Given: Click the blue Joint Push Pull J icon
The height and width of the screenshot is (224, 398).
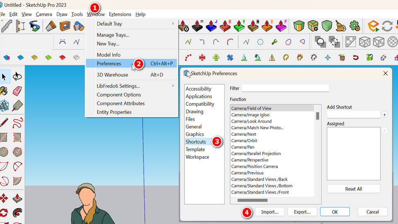Looking at the screenshot, I should (211, 26).
